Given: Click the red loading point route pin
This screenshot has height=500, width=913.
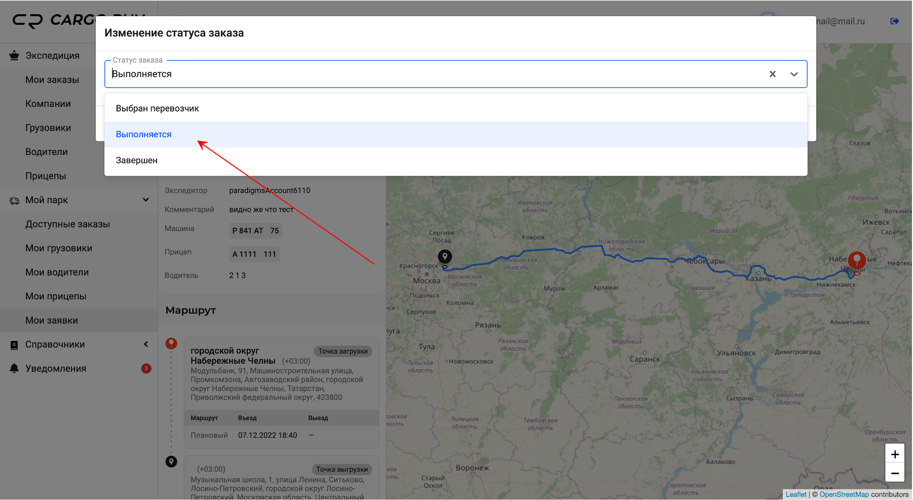Looking at the screenshot, I should click(171, 343).
